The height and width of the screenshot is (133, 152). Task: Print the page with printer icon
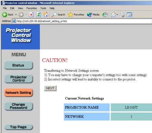(x=122, y=15)
